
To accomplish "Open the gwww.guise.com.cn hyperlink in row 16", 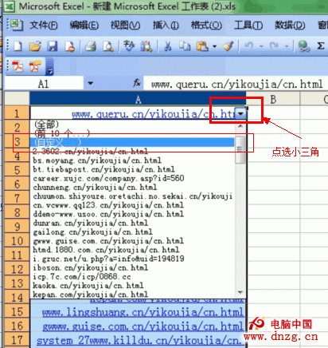I will pos(143,326).
